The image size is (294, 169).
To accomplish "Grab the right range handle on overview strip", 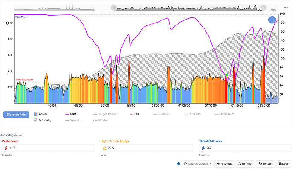I will click(x=263, y=8).
